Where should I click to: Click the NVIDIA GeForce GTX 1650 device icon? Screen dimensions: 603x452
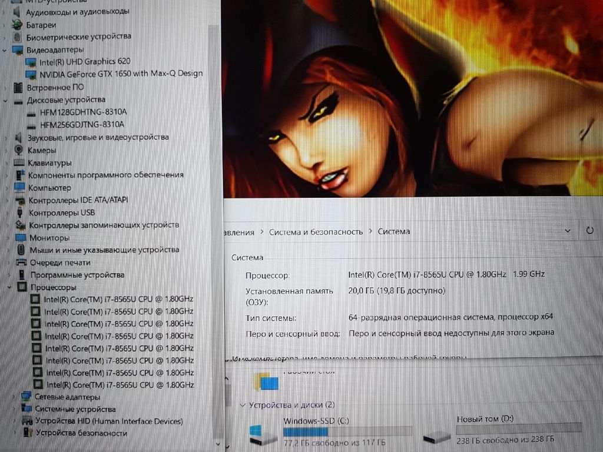point(31,74)
